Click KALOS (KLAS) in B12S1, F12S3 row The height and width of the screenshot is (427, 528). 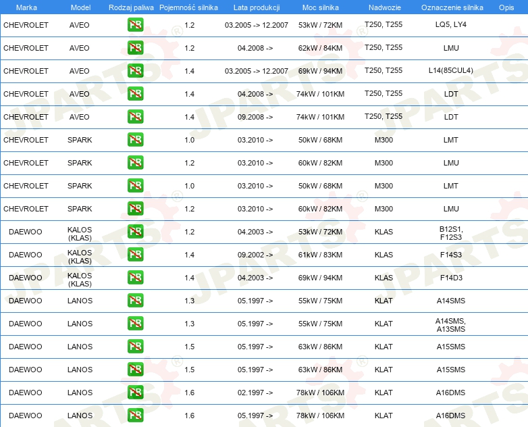pyautogui.click(x=80, y=234)
